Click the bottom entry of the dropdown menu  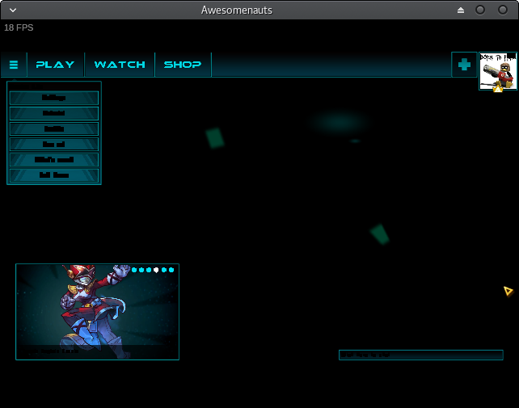(x=54, y=175)
